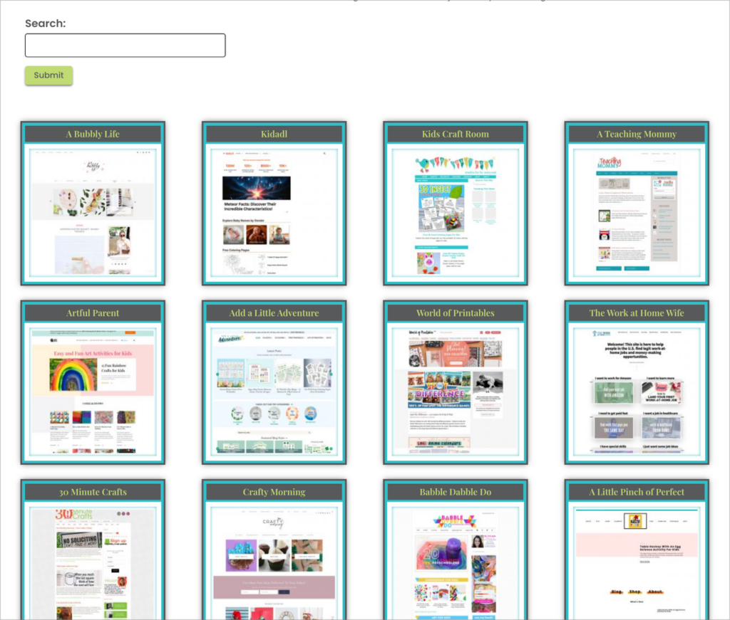Select the 'A Bubbly Life' title link
The width and height of the screenshot is (730, 620).
(x=93, y=134)
